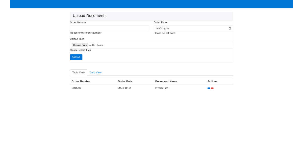The width and height of the screenshot is (303, 159).
Task: Open the calendar picker in Order Date field
Action: point(230,28)
